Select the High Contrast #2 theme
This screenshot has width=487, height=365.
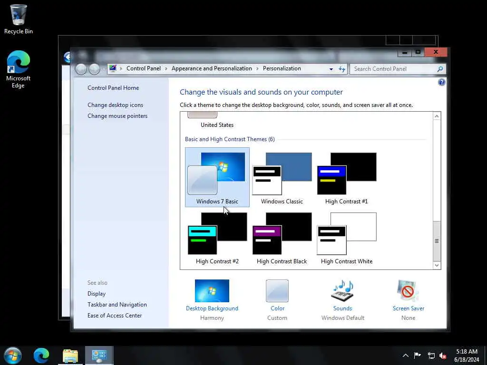[x=217, y=238]
